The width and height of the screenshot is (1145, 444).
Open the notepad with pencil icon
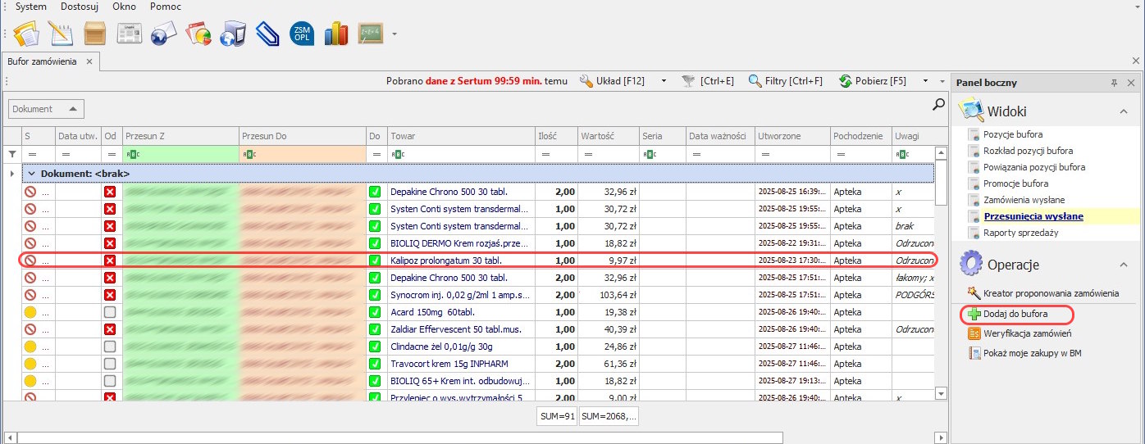61,34
